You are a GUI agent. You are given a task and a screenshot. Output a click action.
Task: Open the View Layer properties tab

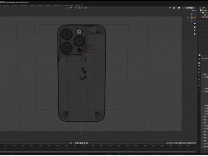pyautogui.click(x=199, y=69)
